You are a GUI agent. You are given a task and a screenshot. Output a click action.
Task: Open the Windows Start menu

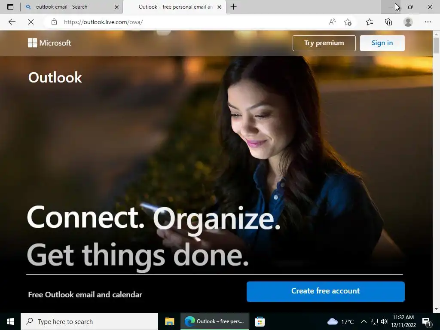(x=10, y=321)
